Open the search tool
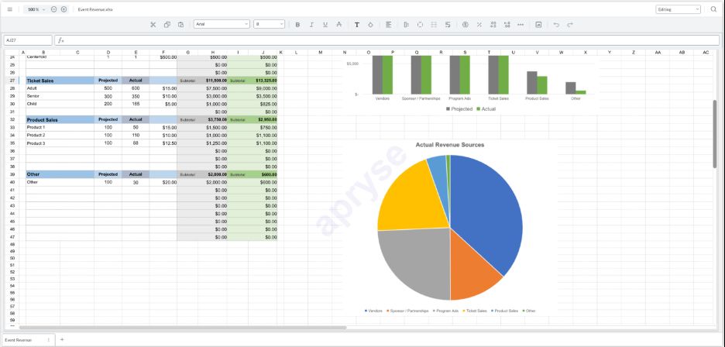Image resolution: width=725 pixels, height=347 pixels. (x=713, y=9)
